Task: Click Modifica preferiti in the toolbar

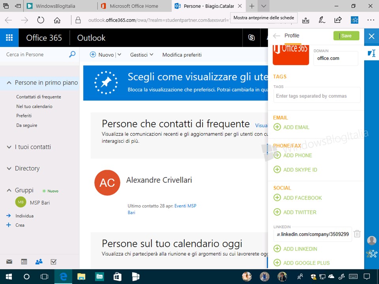Action: pos(182,55)
